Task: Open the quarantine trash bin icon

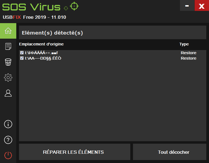Action: click(x=8, y=62)
